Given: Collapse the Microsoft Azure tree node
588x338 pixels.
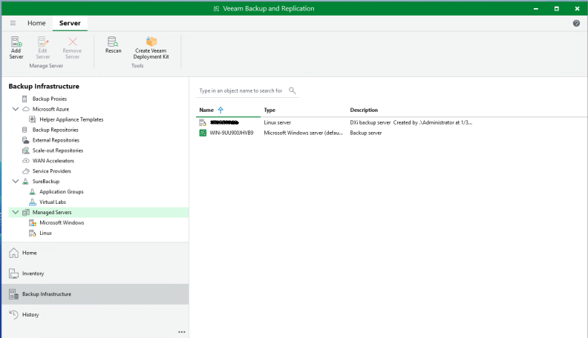Looking at the screenshot, I should pos(16,109).
